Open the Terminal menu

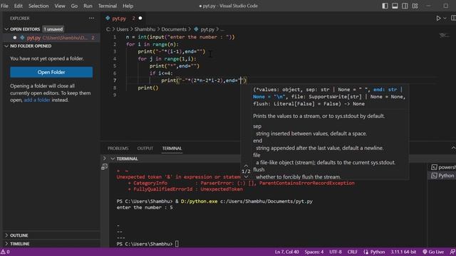click(x=108, y=6)
